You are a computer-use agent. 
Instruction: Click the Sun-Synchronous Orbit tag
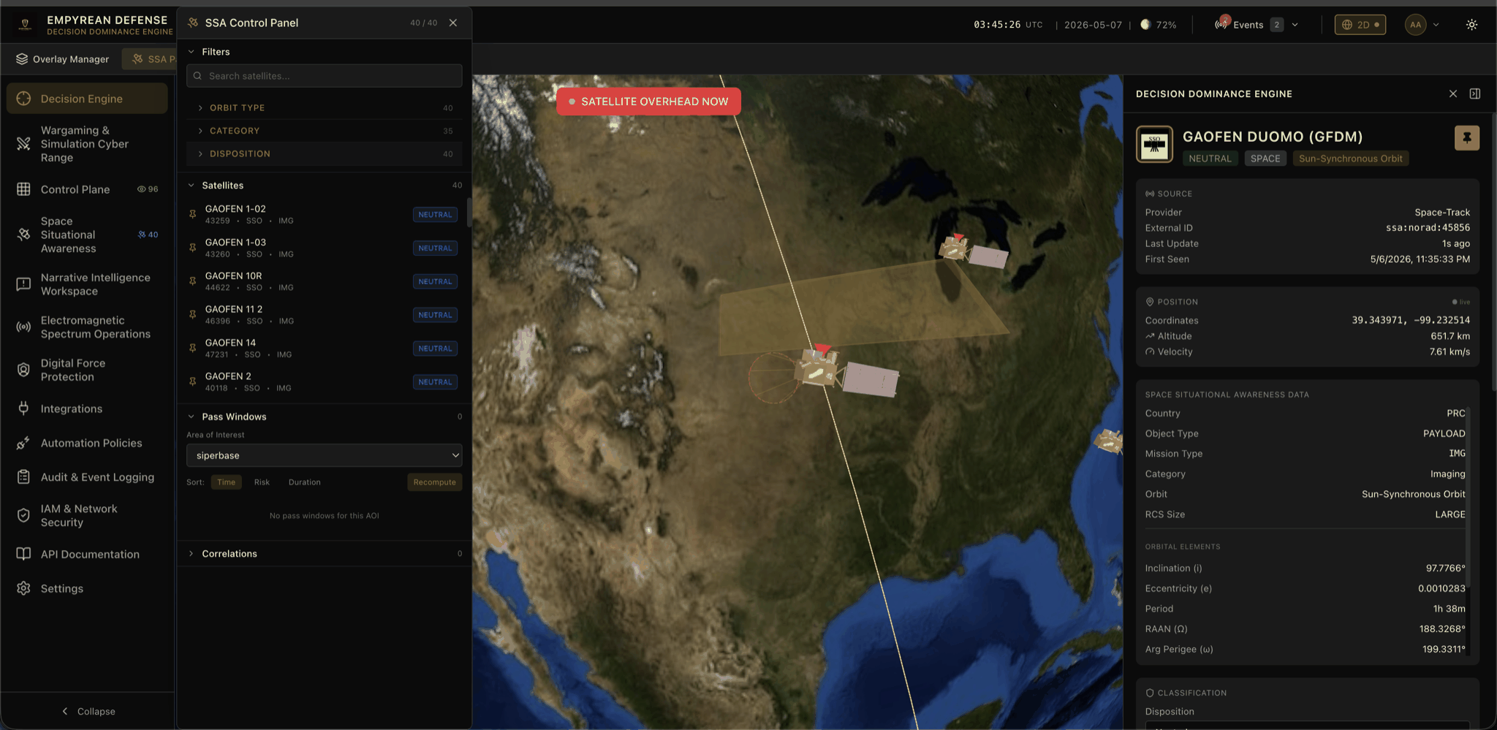click(1350, 159)
